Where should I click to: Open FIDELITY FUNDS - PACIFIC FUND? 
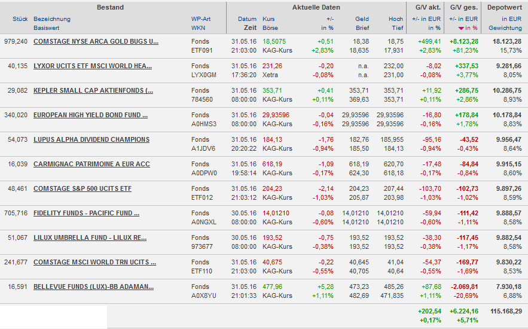click(x=86, y=213)
